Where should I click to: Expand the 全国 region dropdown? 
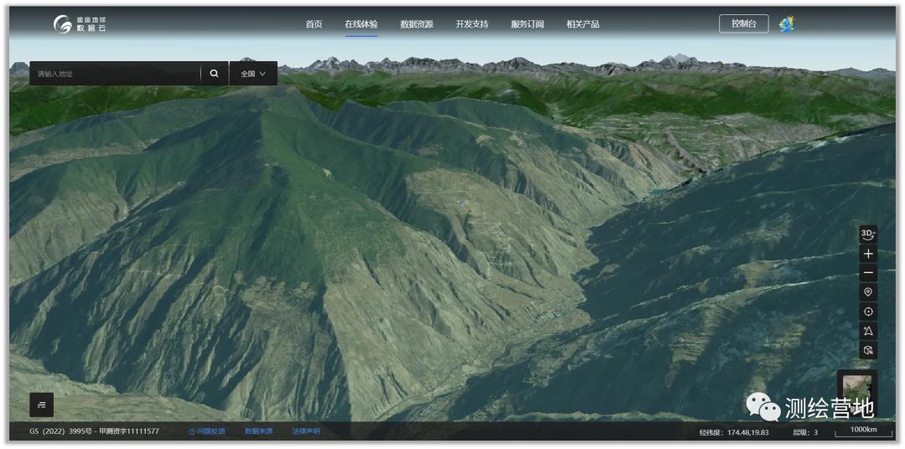(253, 74)
